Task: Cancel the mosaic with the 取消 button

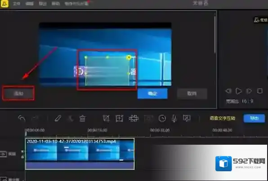Action: [x=192, y=94]
